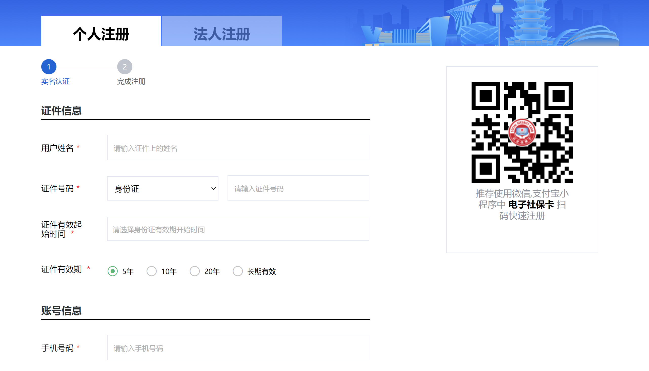Click the 证件有效期 field label
649x371 pixels.
pos(62,269)
